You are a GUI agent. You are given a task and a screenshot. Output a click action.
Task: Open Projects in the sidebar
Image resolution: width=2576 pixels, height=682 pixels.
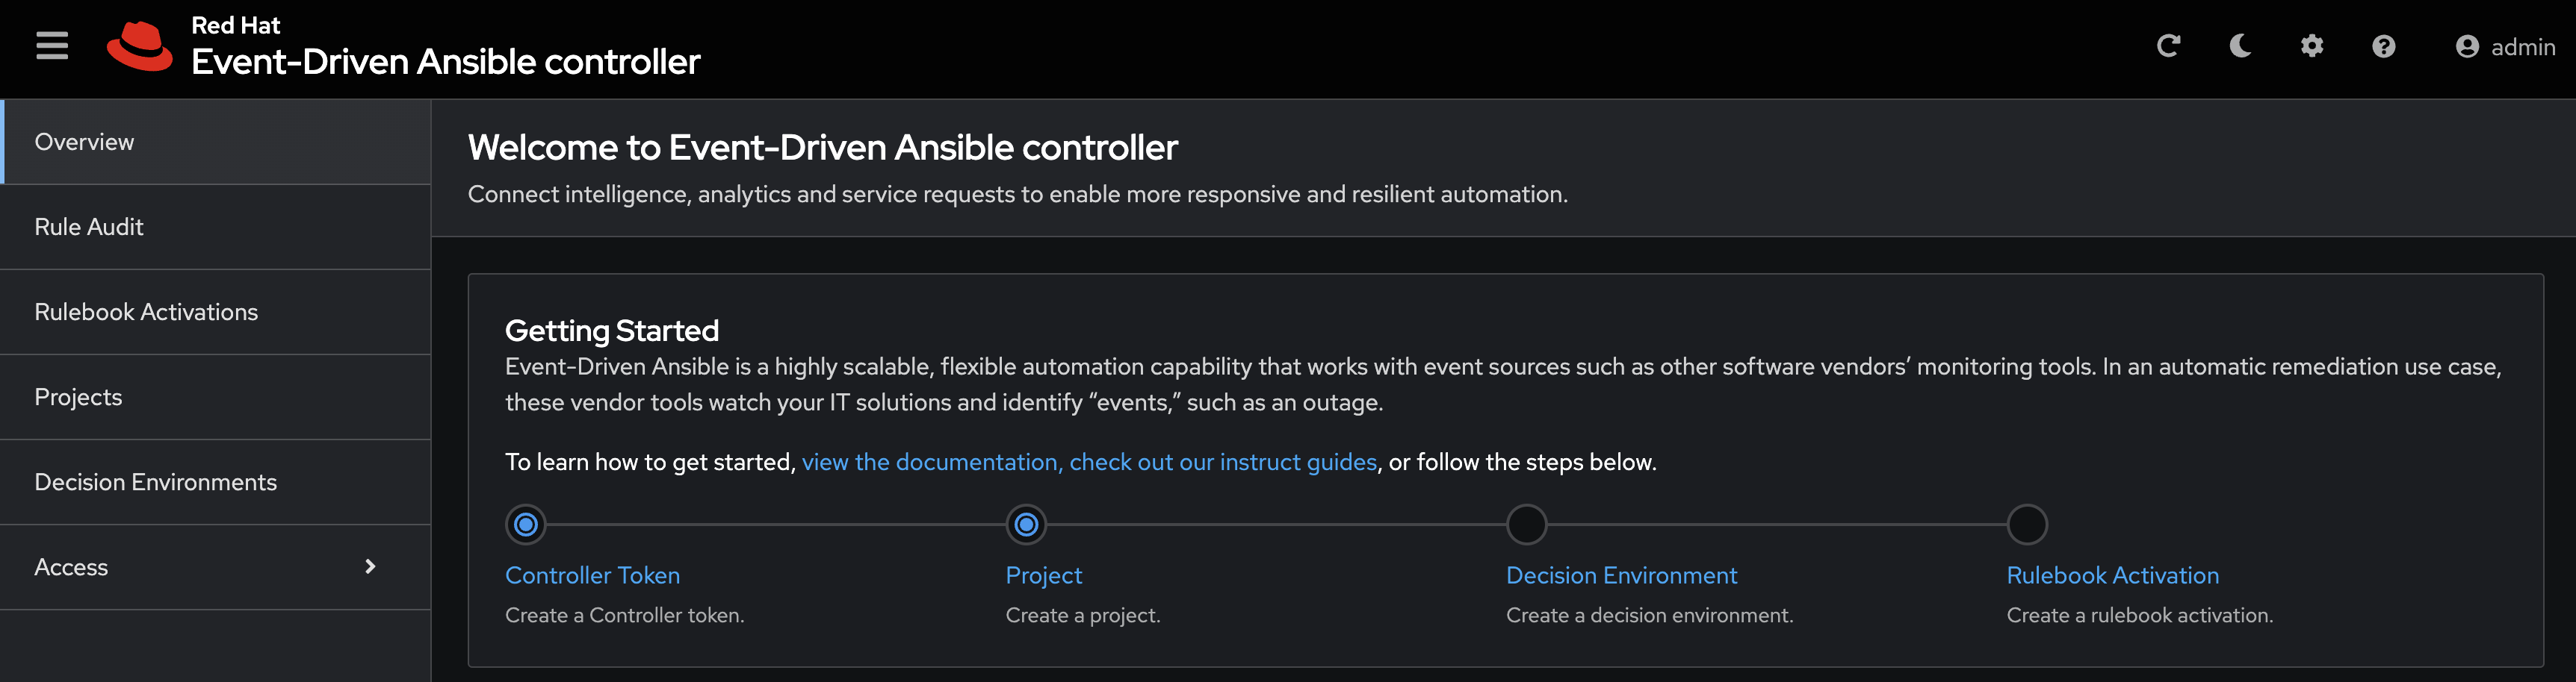[78, 396]
